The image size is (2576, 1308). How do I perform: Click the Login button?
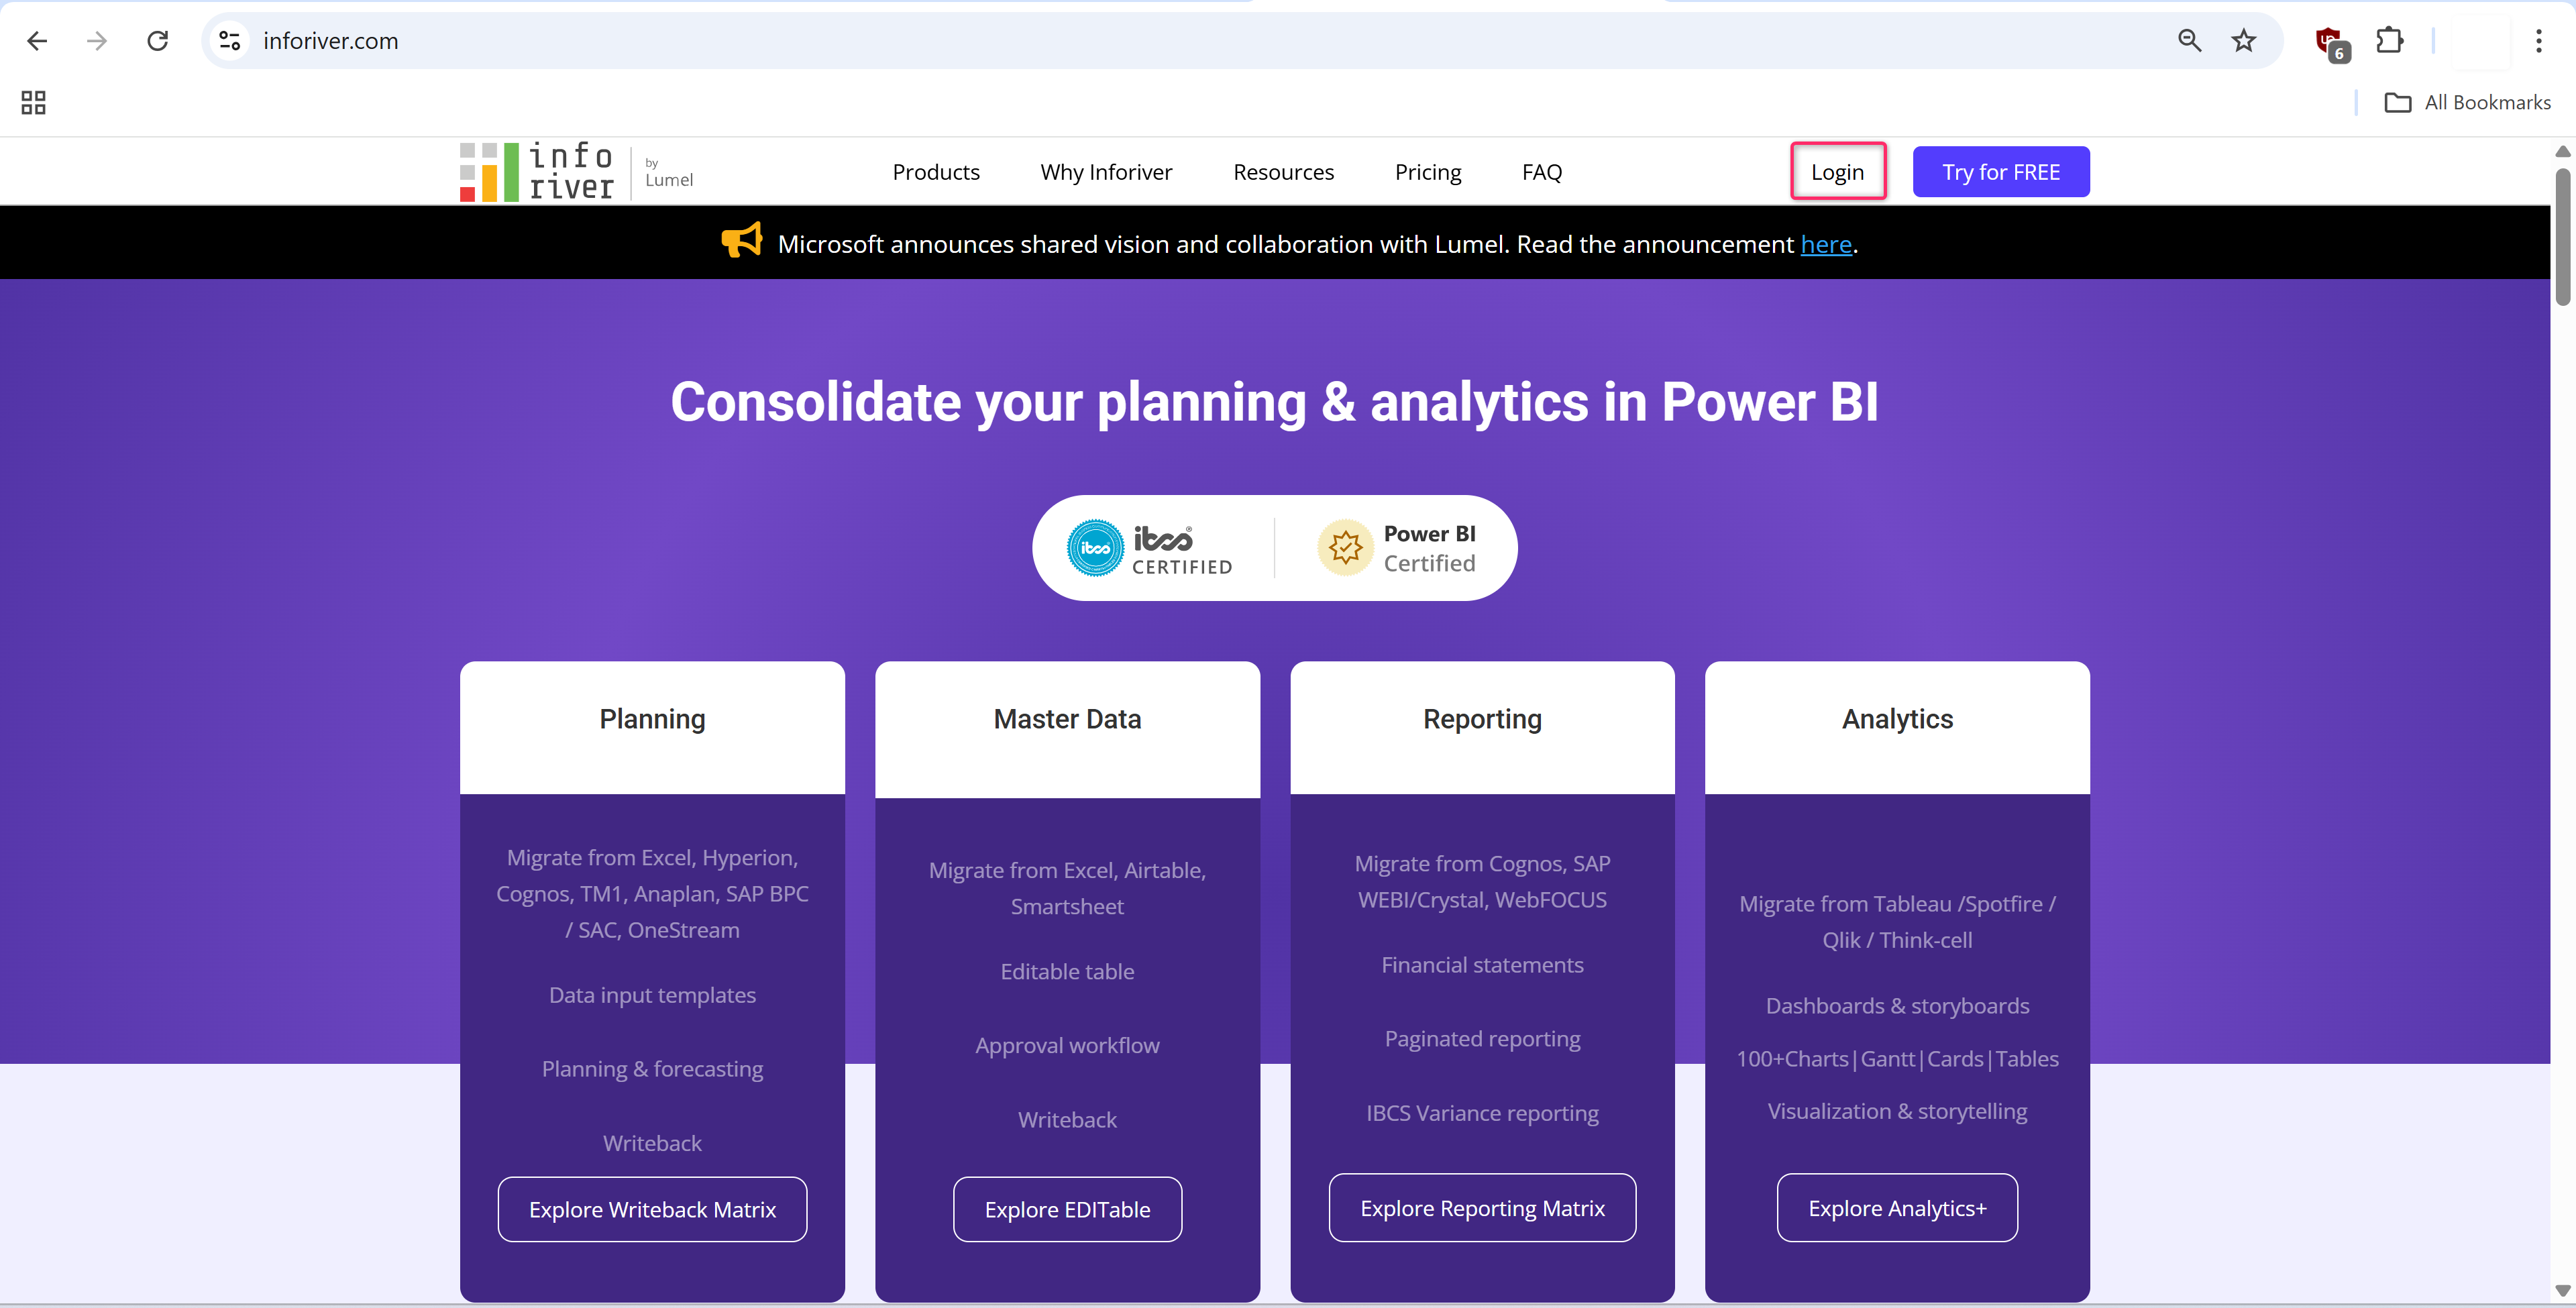1837,172
